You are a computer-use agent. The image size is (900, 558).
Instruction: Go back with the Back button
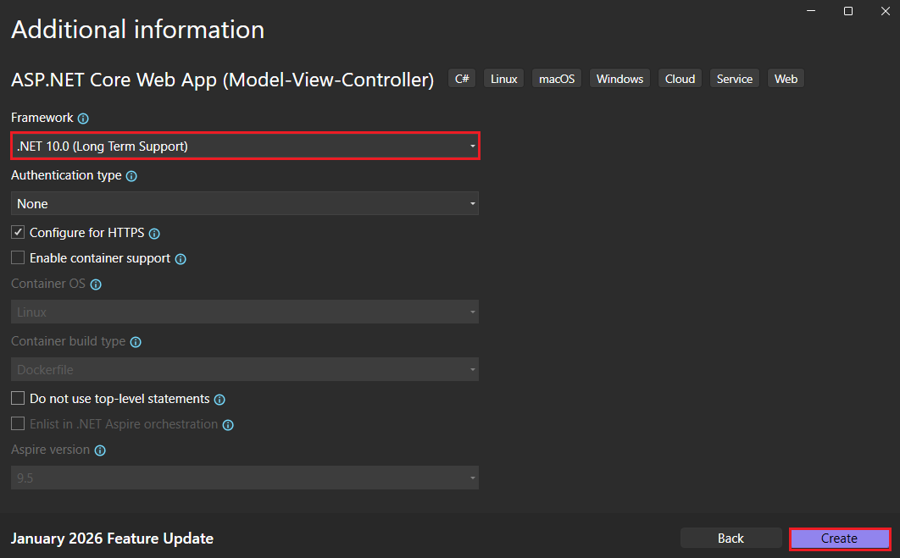tap(731, 538)
